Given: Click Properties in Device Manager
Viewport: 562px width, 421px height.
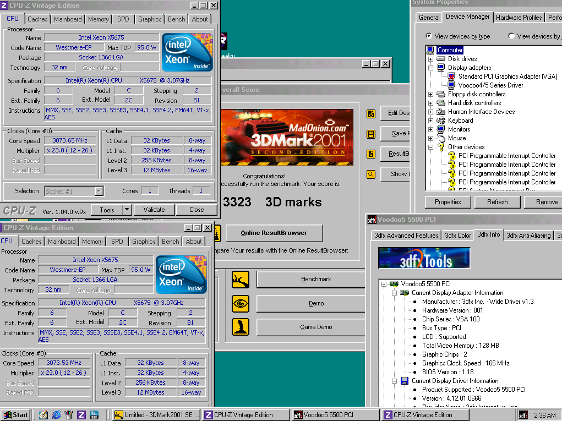Looking at the screenshot, I should 448,202.
